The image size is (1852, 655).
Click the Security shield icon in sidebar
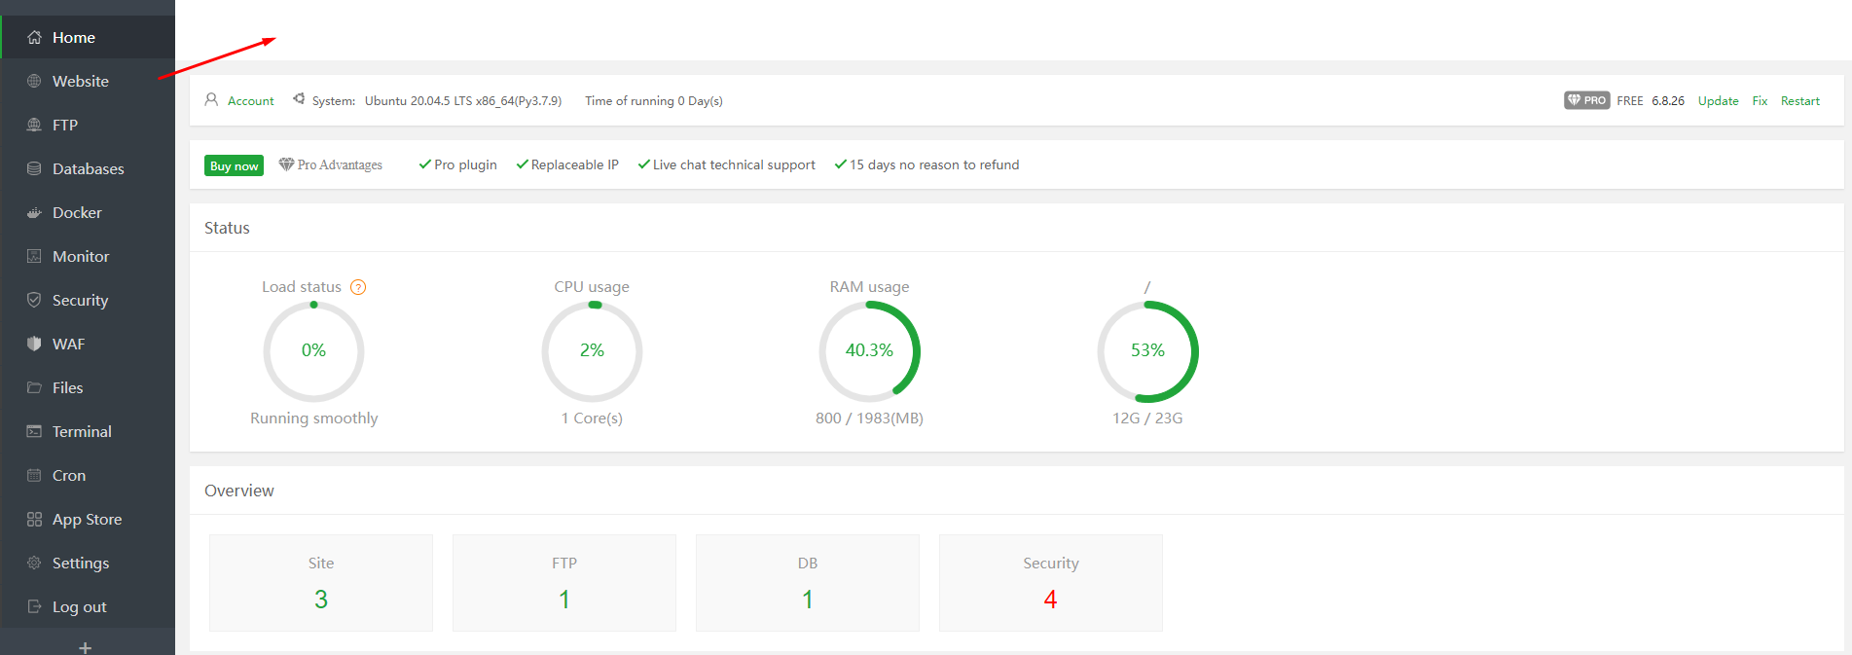[34, 300]
